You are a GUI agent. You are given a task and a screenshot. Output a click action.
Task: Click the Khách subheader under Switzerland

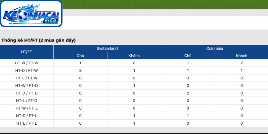point(134,56)
